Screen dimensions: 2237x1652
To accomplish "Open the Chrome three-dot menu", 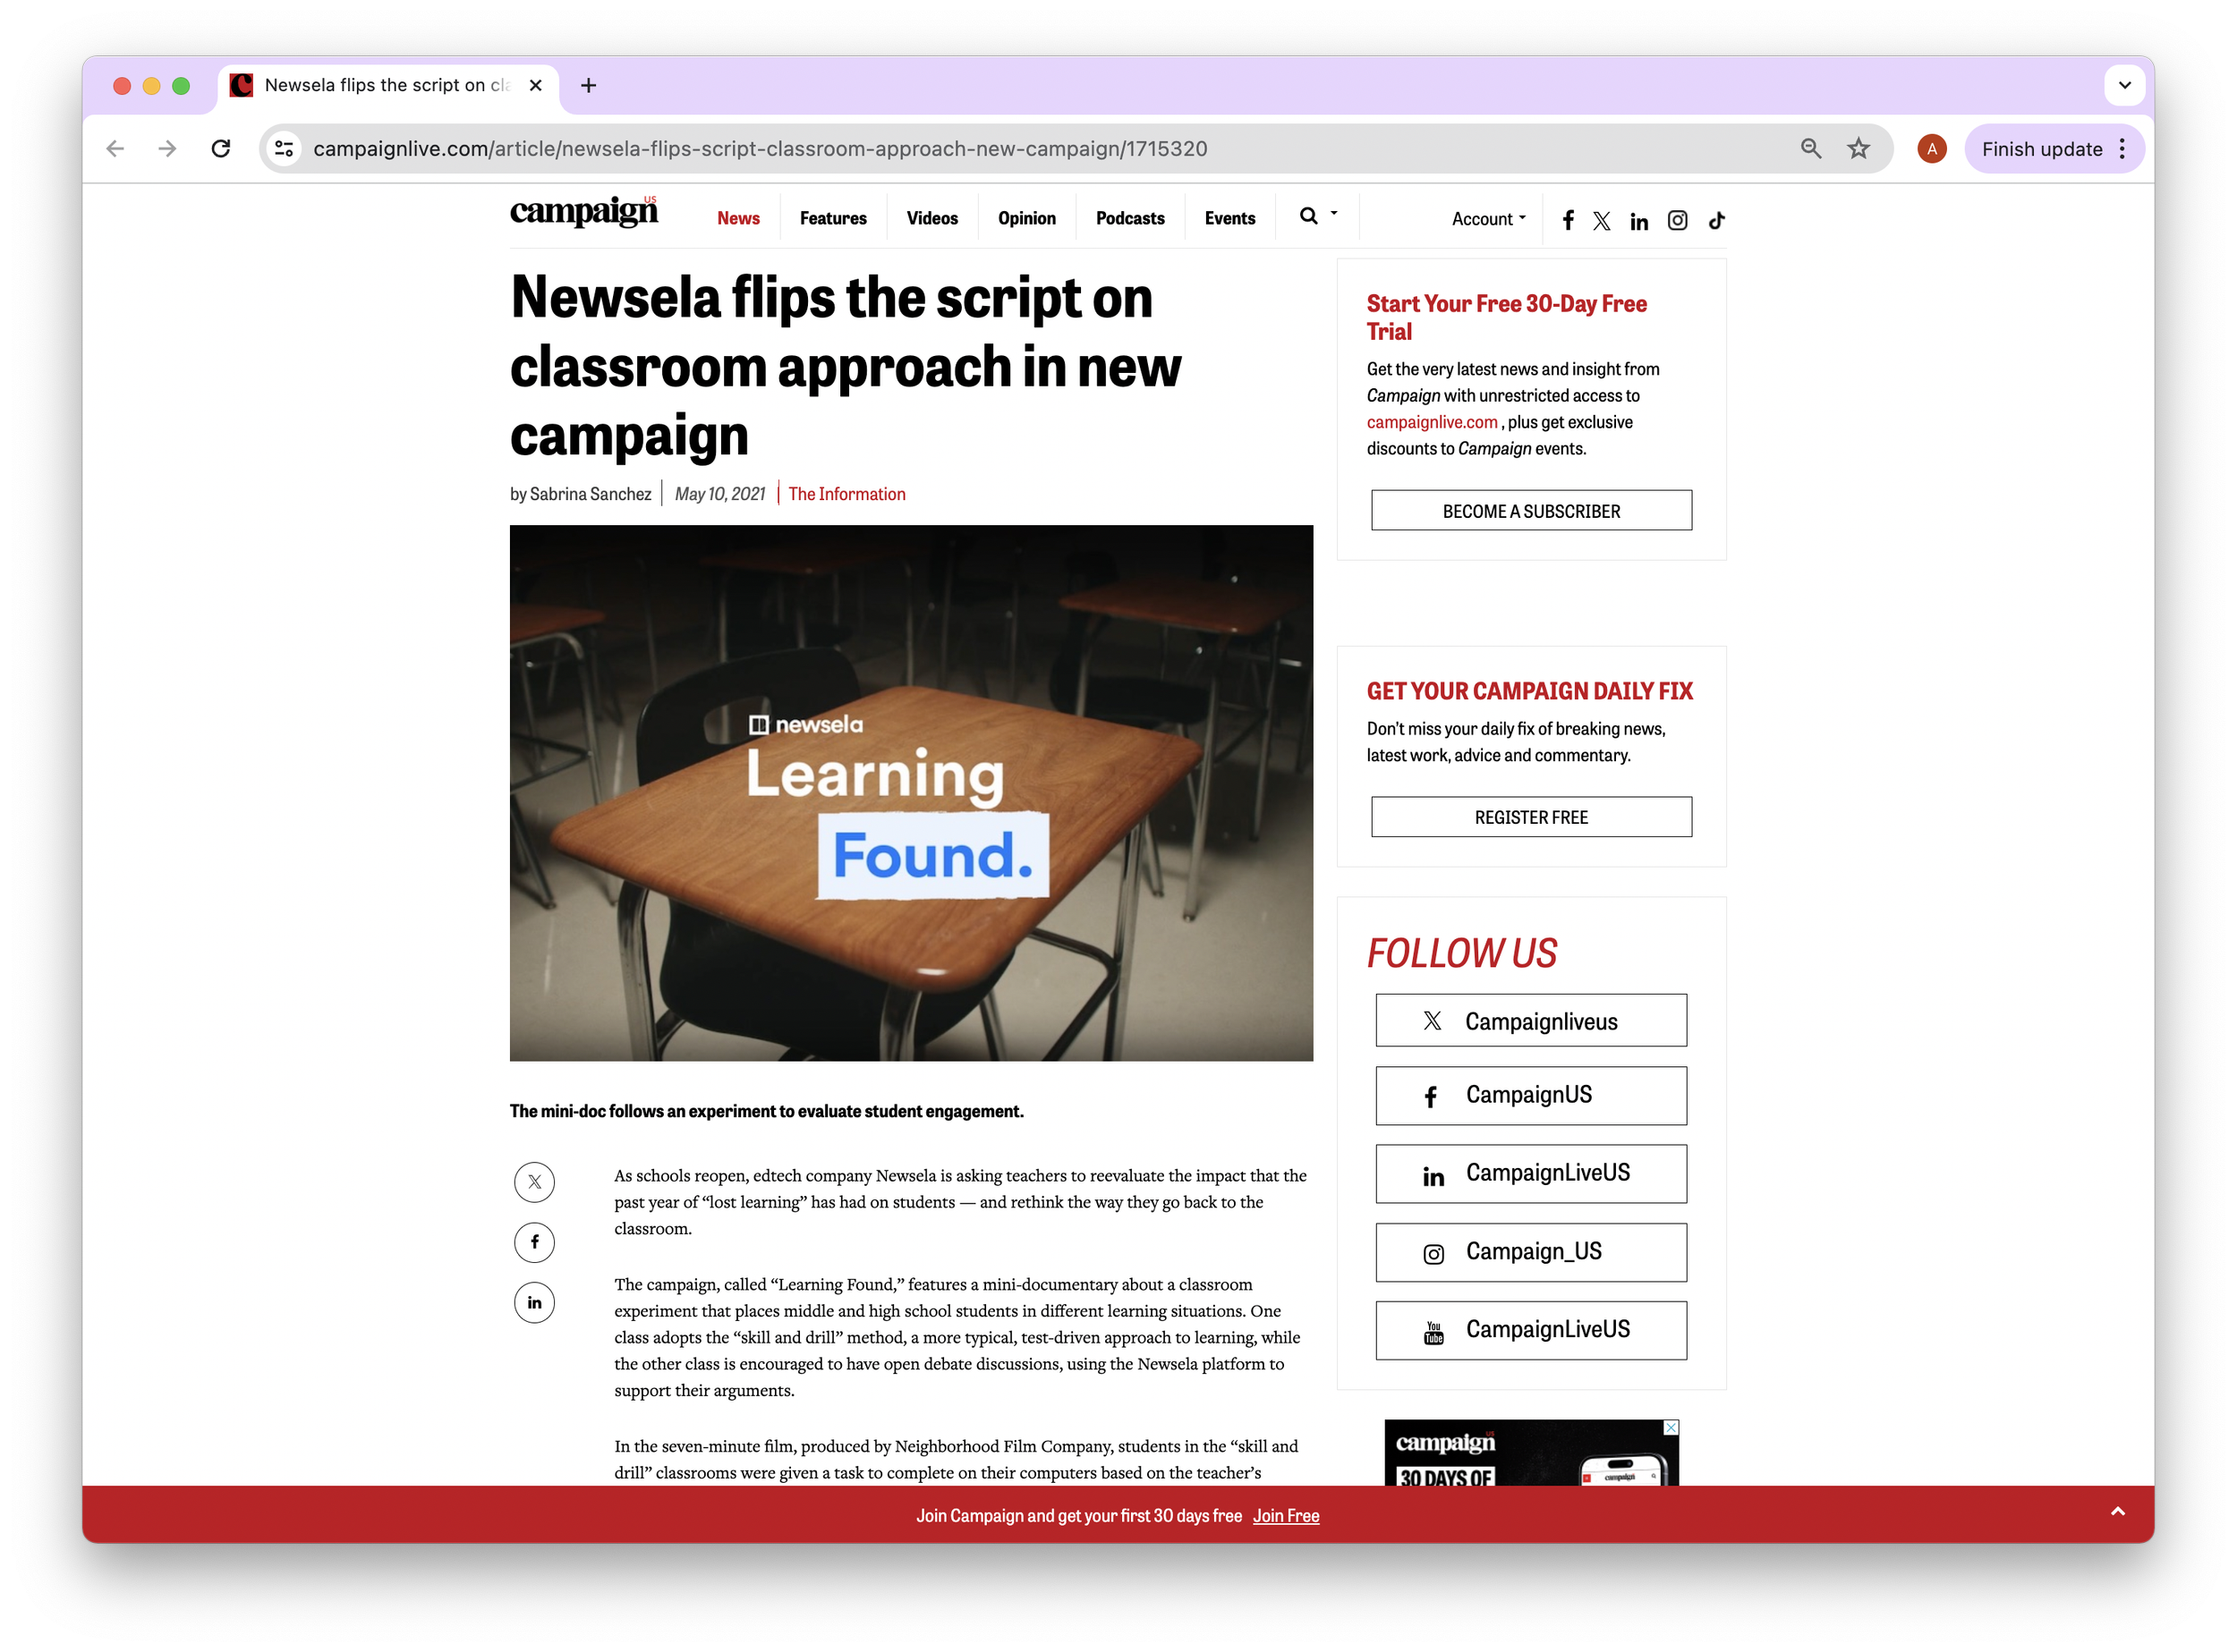I will click(x=2122, y=149).
